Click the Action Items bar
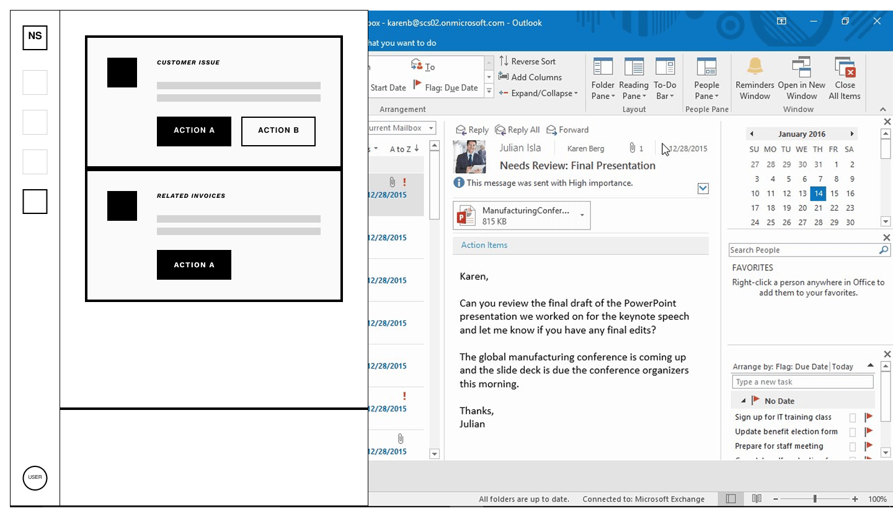The height and width of the screenshot is (516, 893). 580,245
